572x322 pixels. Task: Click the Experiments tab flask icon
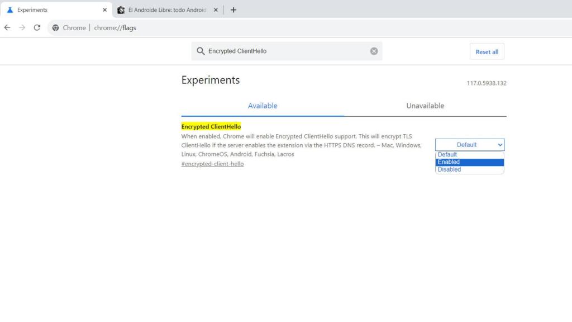click(10, 10)
